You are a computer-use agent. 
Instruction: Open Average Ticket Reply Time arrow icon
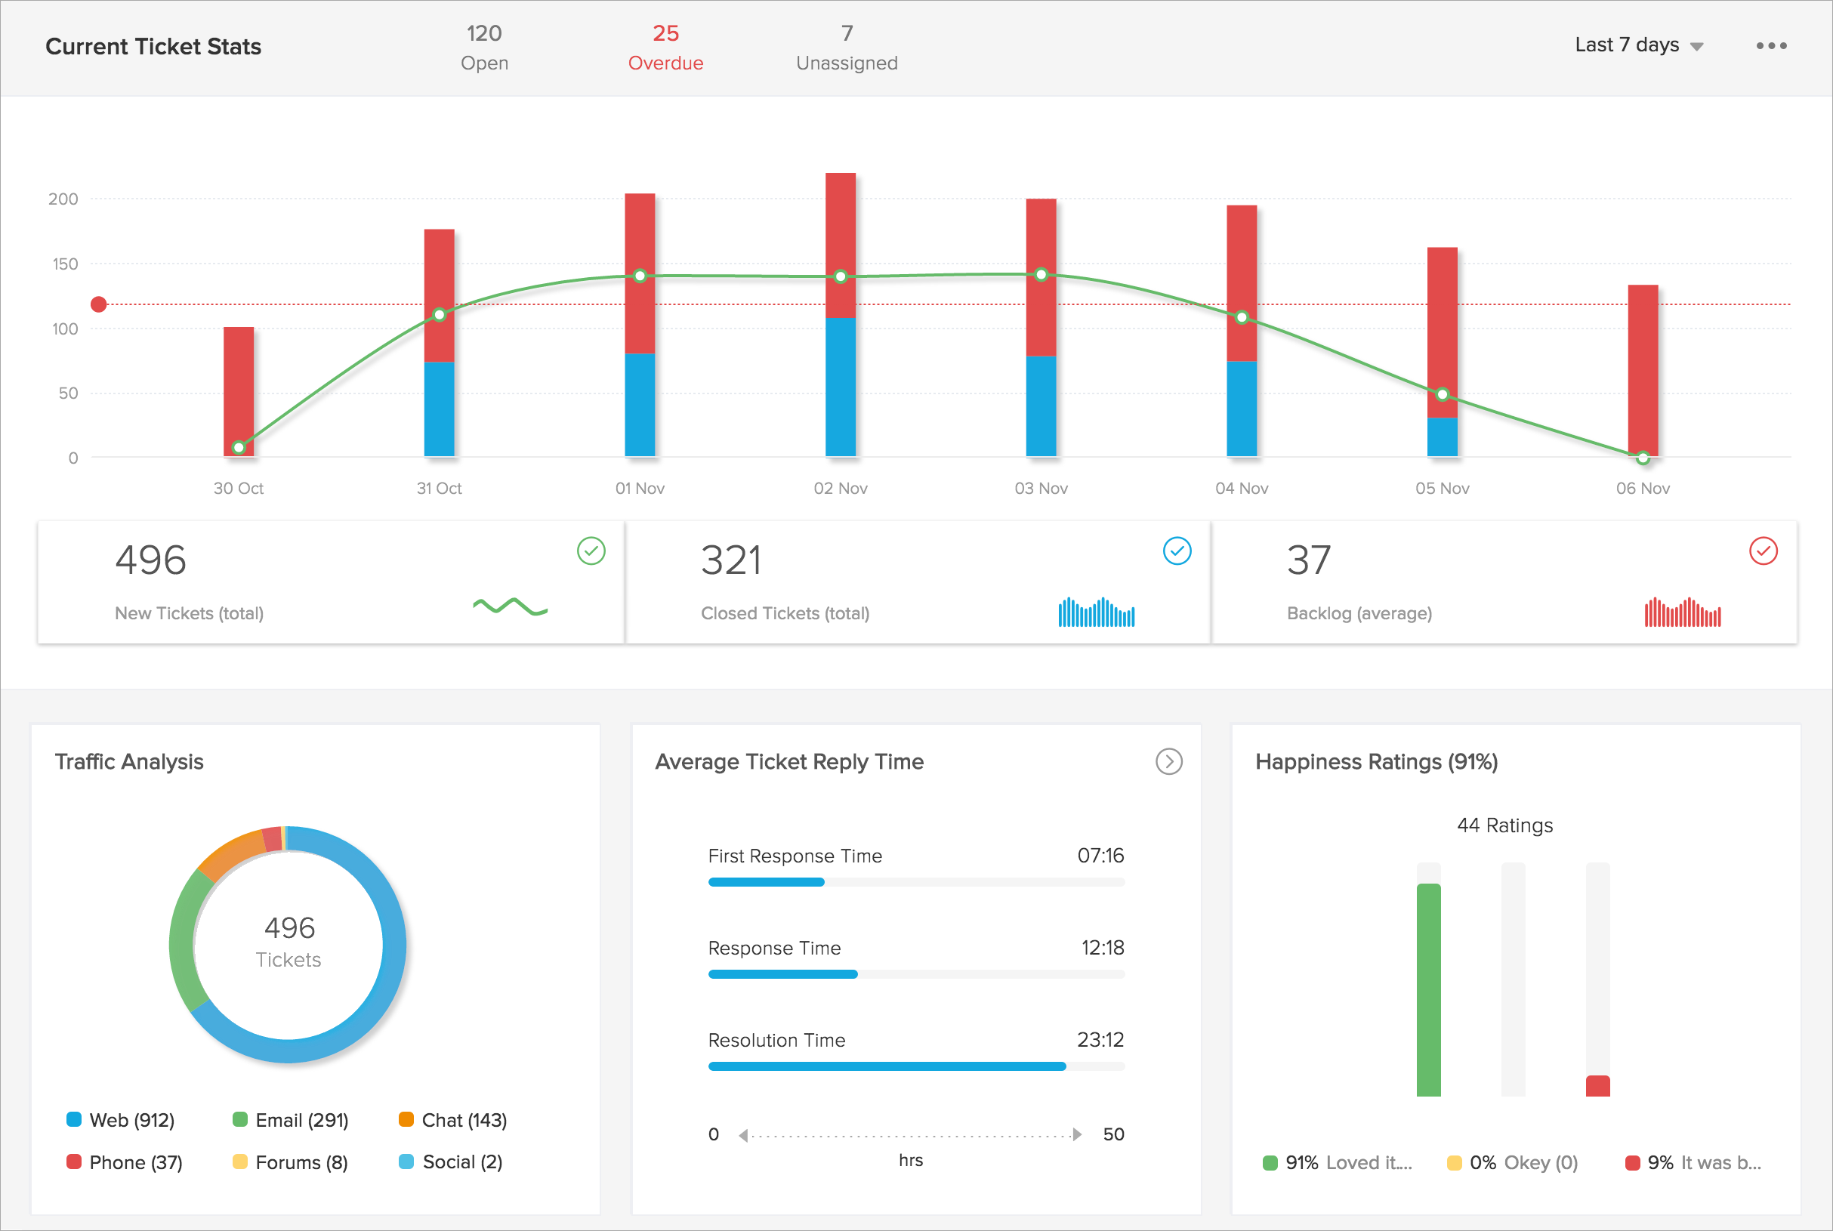pos(1169,761)
